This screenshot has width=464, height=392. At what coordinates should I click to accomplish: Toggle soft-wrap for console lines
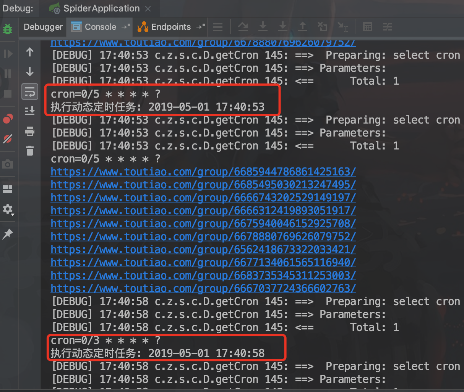click(x=30, y=92)
